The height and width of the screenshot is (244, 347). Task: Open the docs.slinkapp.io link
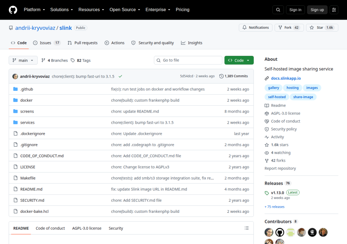286,78
